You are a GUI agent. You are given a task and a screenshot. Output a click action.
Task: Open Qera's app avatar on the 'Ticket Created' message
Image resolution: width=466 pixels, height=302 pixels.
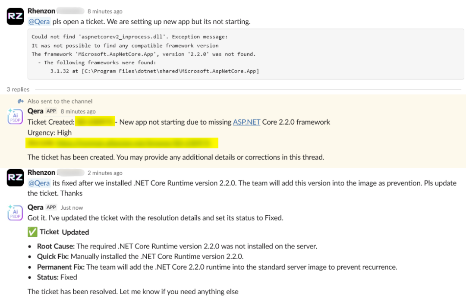point(15,116)
